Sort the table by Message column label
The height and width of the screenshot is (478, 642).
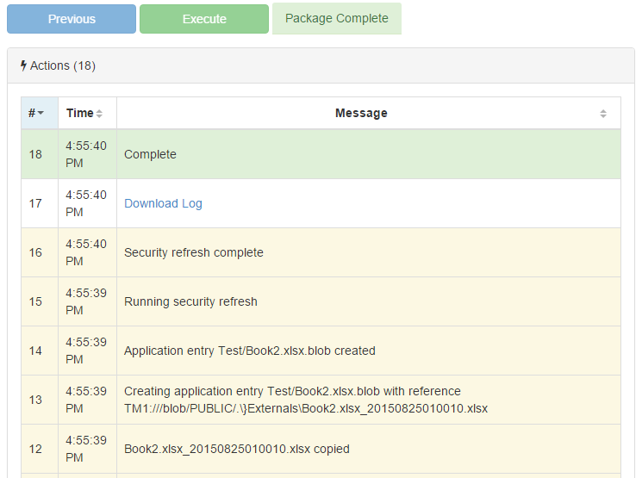(361, 113)
